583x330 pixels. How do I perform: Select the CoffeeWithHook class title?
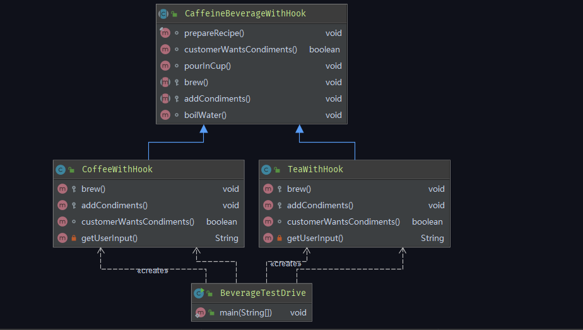click(x=117, y=170)
